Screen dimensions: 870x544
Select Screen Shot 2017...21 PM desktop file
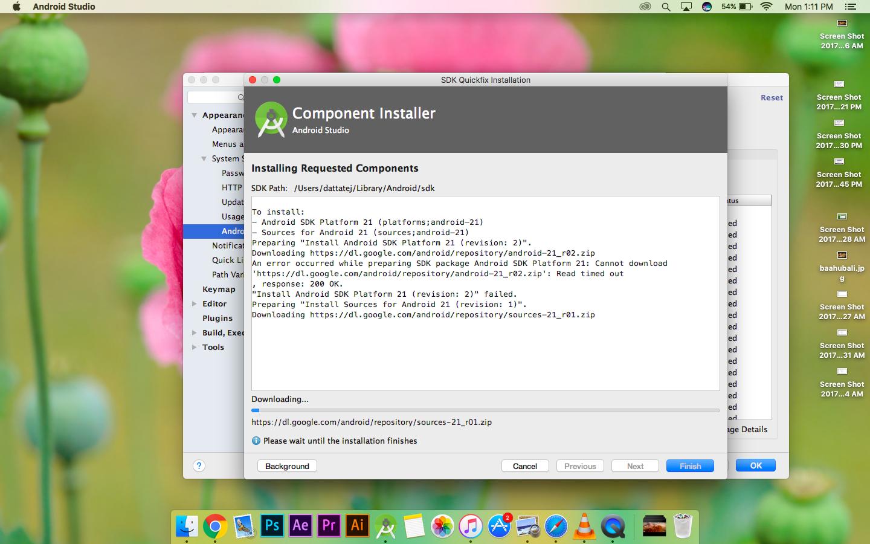(x=839, y=96)
